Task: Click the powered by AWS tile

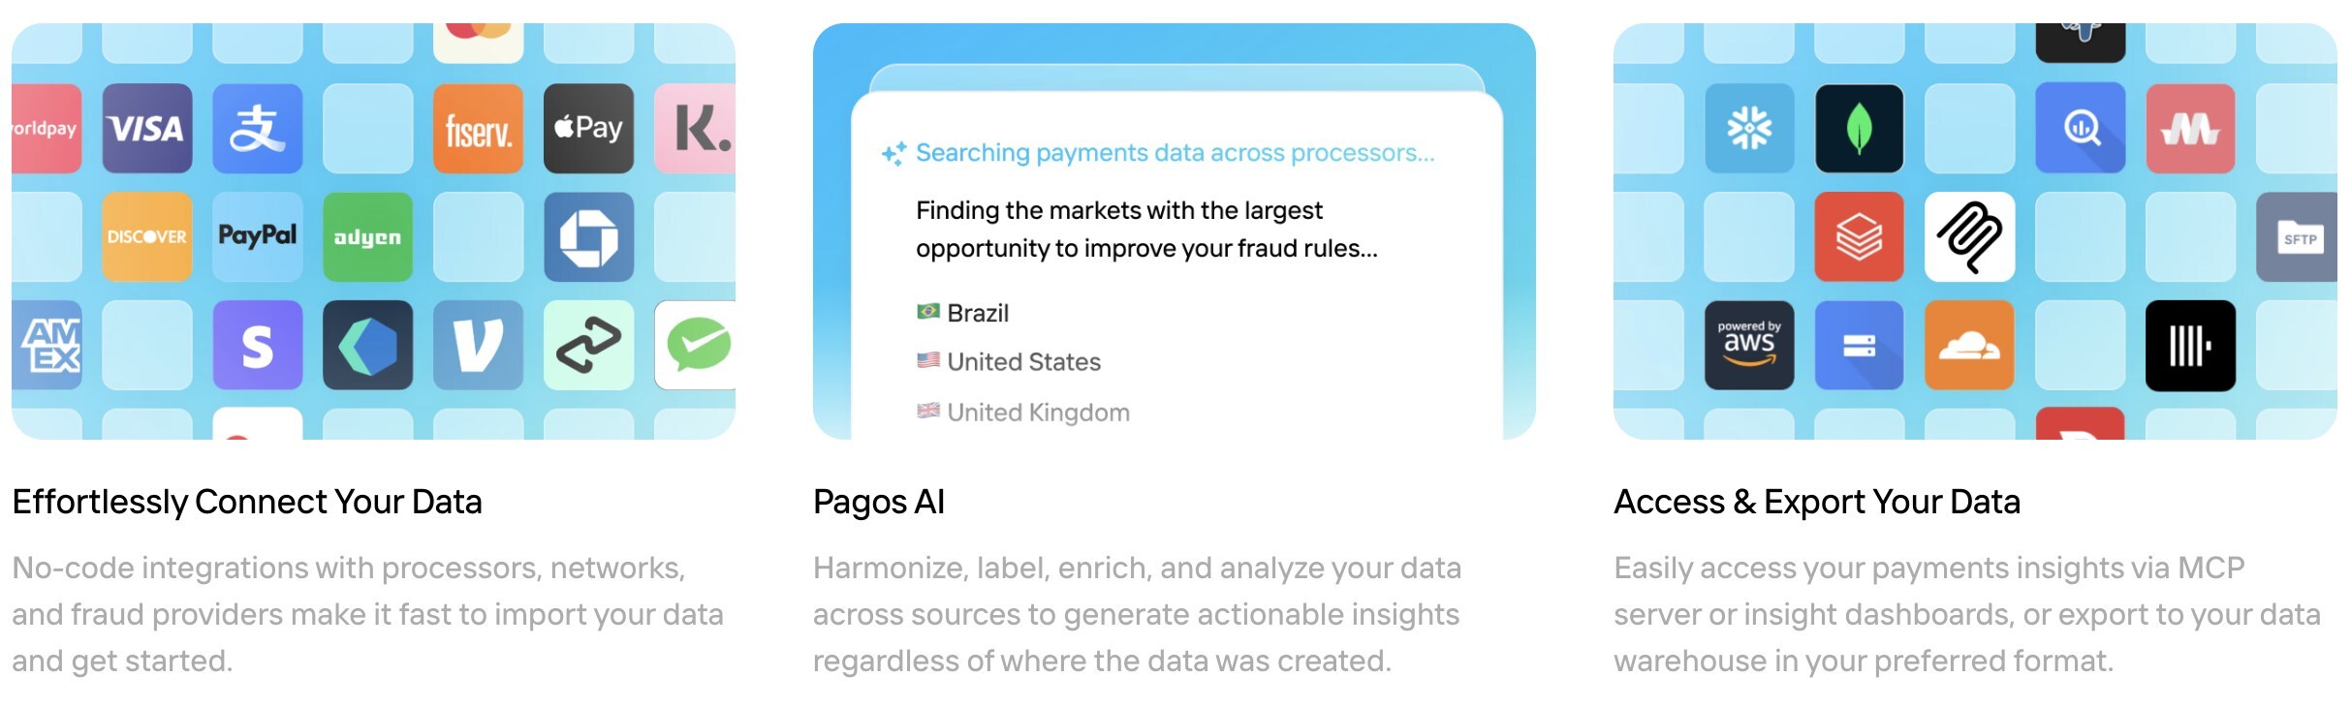Action: 1749,346
